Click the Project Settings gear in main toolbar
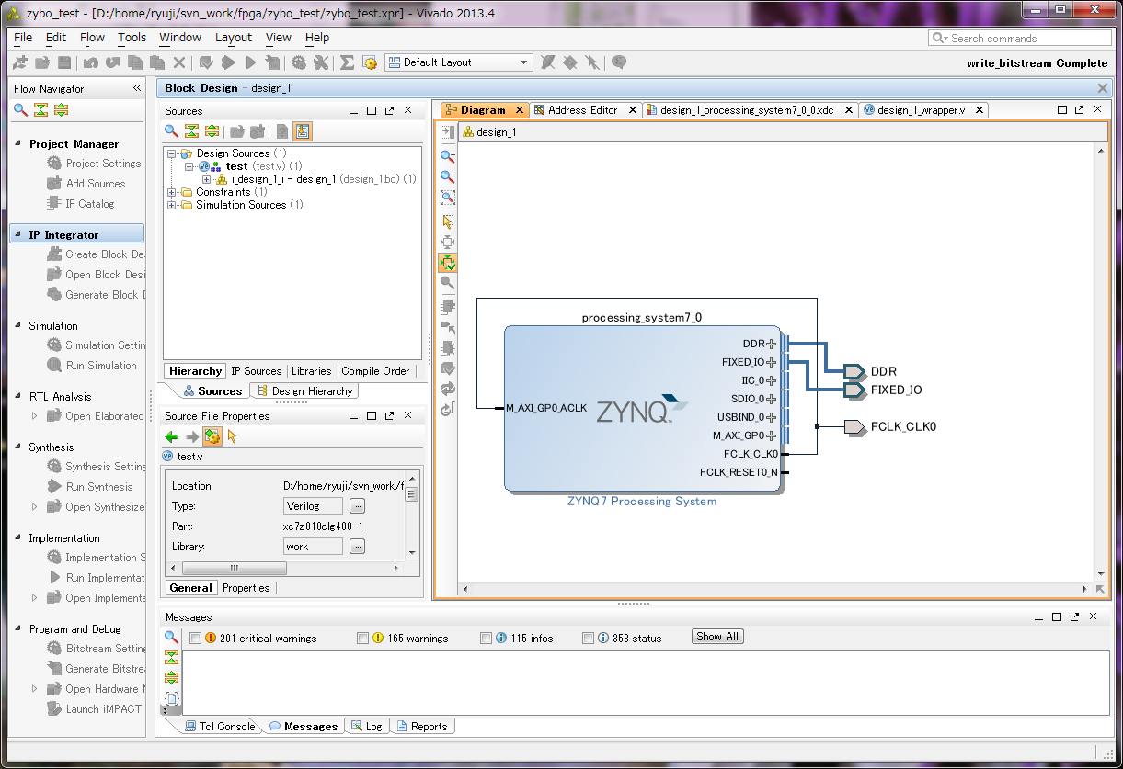The image size is (1123, 769). pos(299,62)
